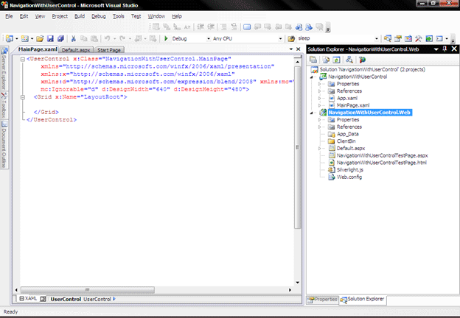
Task: Pin the Solution Explorer auto-hide pushpin
Action: (x=445, y=49)
